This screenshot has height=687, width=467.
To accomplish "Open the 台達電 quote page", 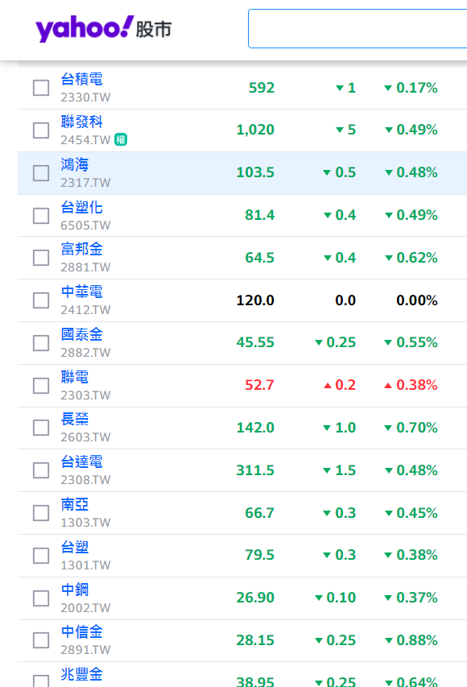I will click(81, 461).
